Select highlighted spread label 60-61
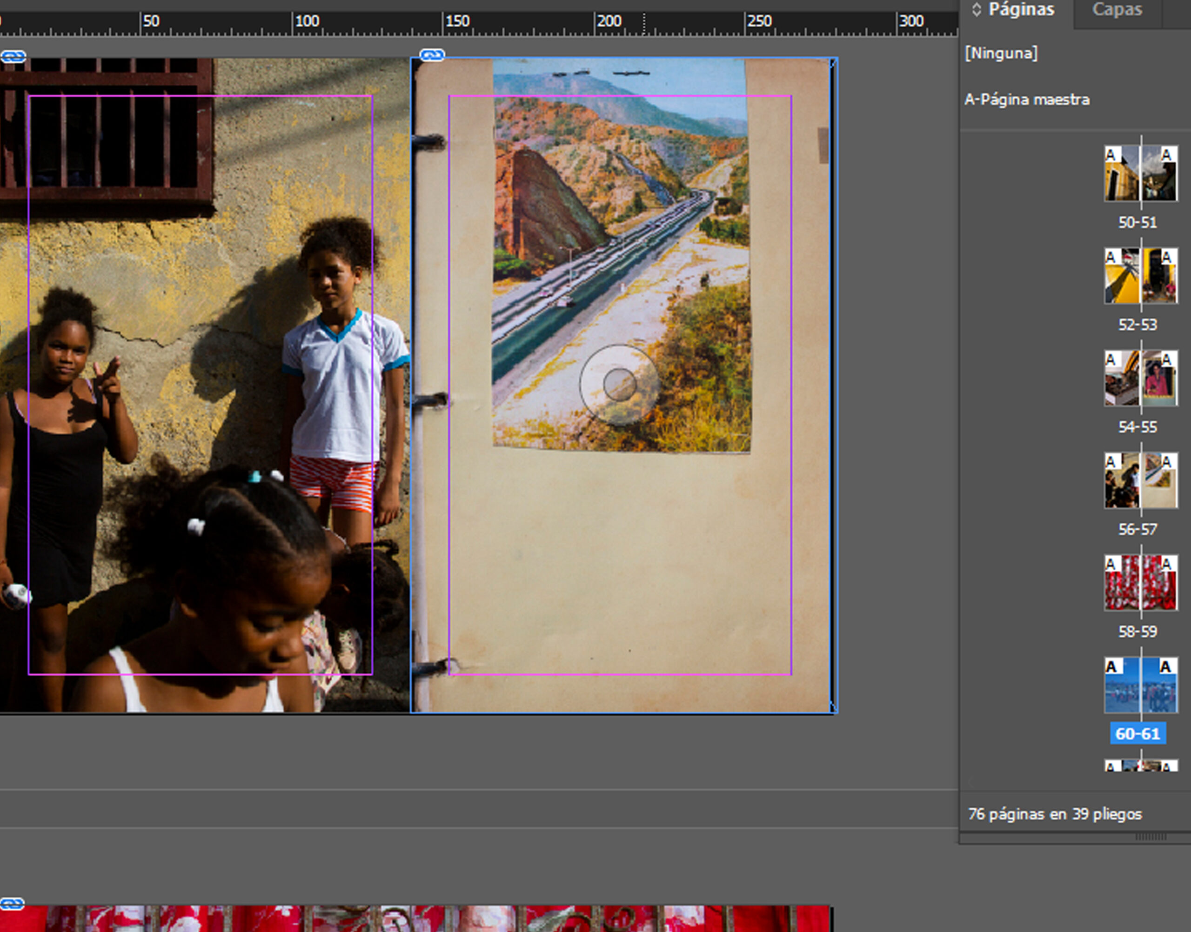 [1137, 734]
